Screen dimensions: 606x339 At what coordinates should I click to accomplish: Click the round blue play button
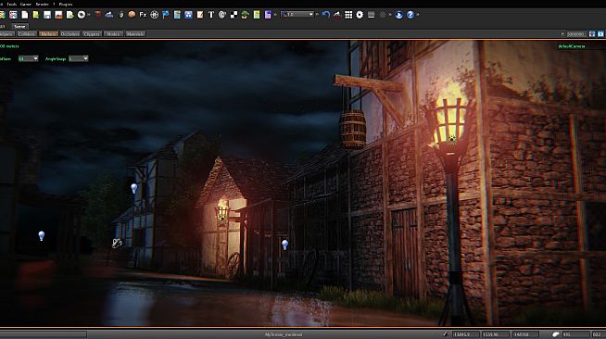coord(398,15)
